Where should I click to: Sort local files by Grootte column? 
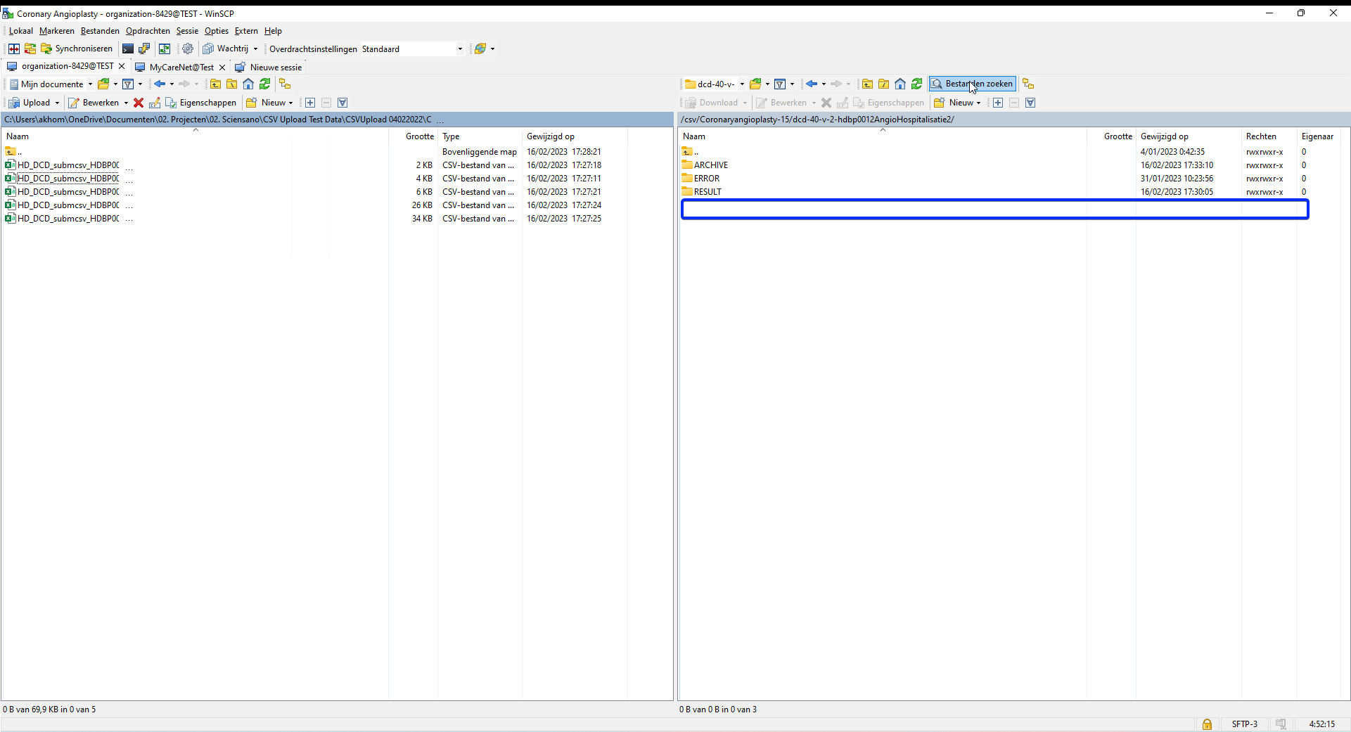click(x=419, y=136)
